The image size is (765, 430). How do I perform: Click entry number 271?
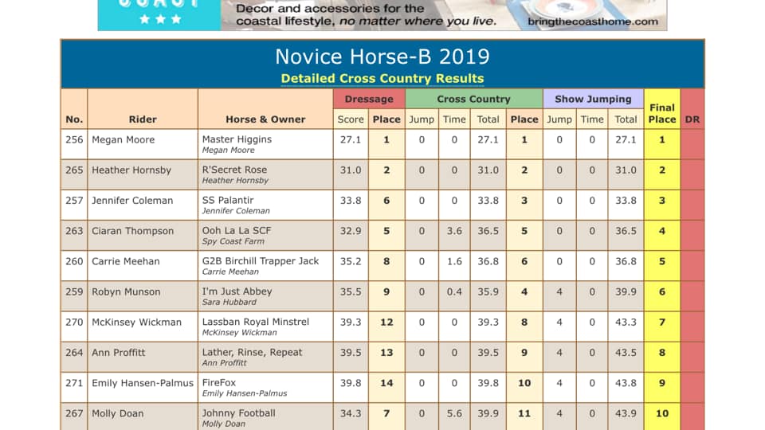pos(74,383)
